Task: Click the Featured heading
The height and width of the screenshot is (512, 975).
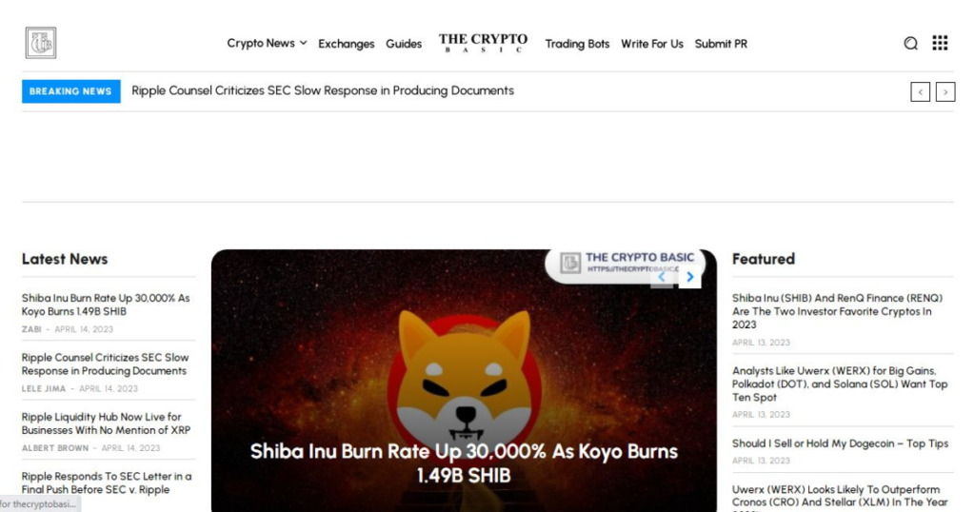Action: click(x=764, y=259)
